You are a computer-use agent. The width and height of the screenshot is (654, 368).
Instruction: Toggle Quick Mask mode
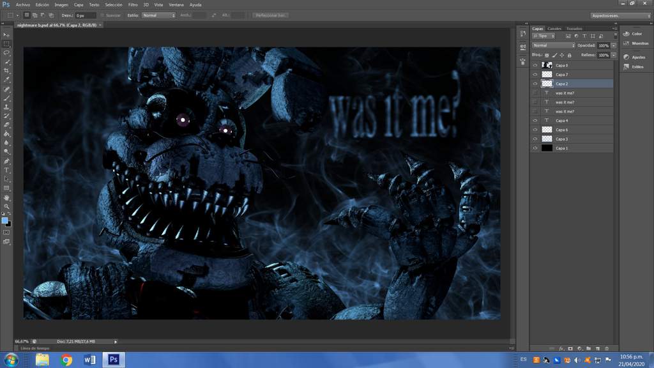(x=6, y=233)
